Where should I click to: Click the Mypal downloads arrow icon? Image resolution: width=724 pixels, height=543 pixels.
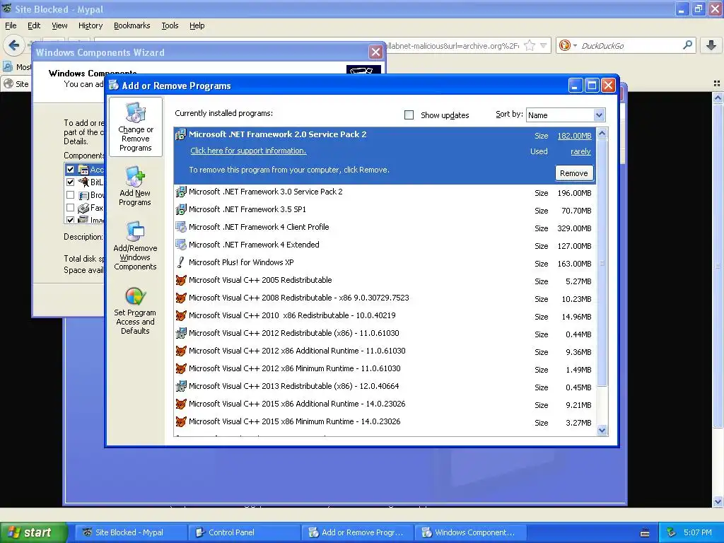tap(711, 45)
